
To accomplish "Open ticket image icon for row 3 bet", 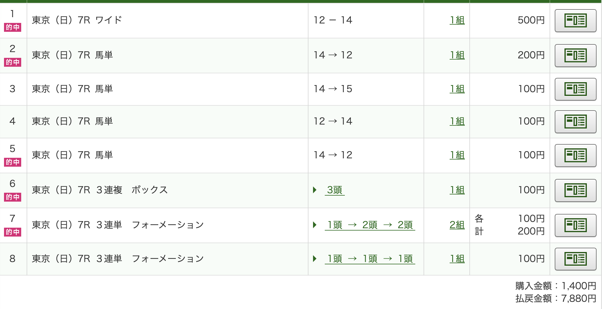I will point(575,89).
